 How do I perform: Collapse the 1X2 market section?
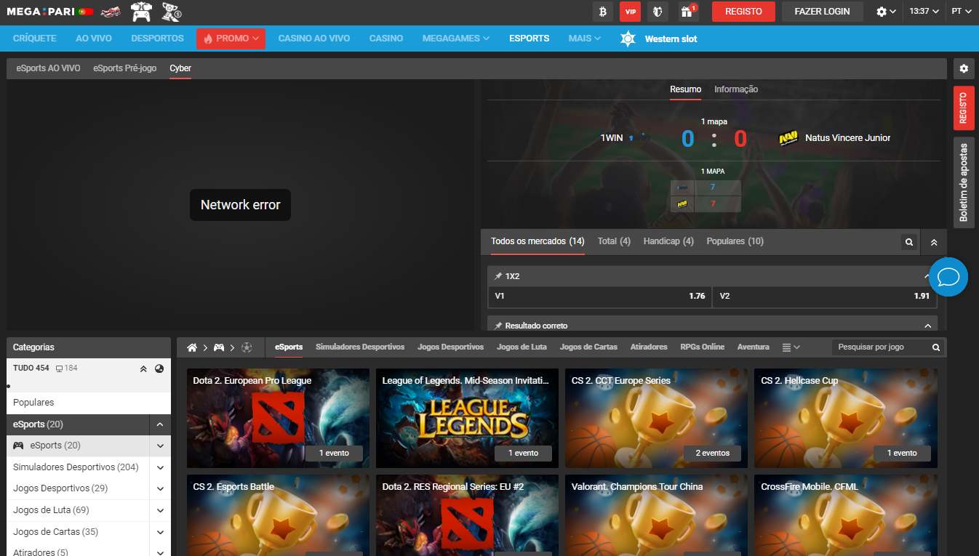[927, 276]
